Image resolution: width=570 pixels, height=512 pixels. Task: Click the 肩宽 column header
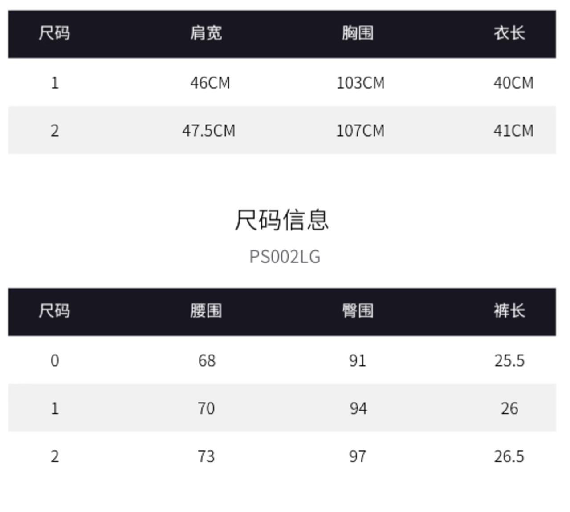pos(206,33)
